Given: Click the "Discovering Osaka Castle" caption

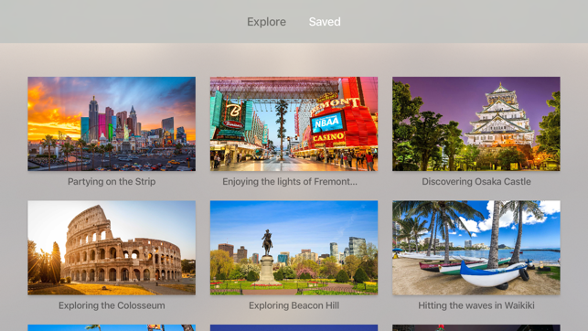Looking at the screenshot, I should [476, 182].
